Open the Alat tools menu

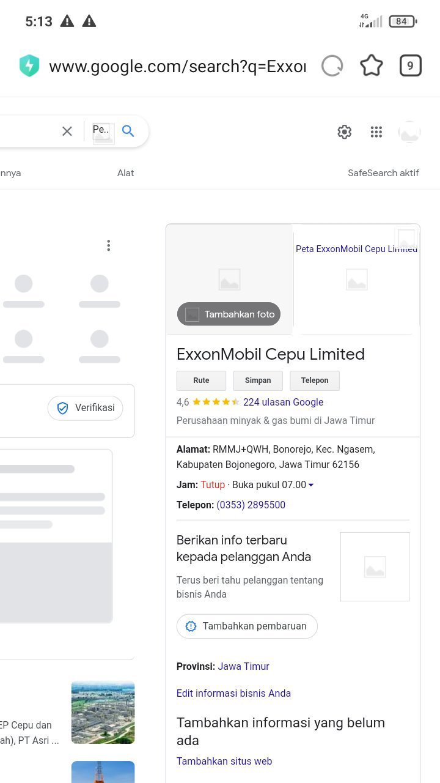pos(125,173)
